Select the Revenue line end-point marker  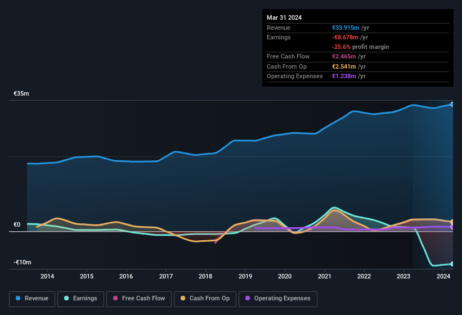coord(452,104)
